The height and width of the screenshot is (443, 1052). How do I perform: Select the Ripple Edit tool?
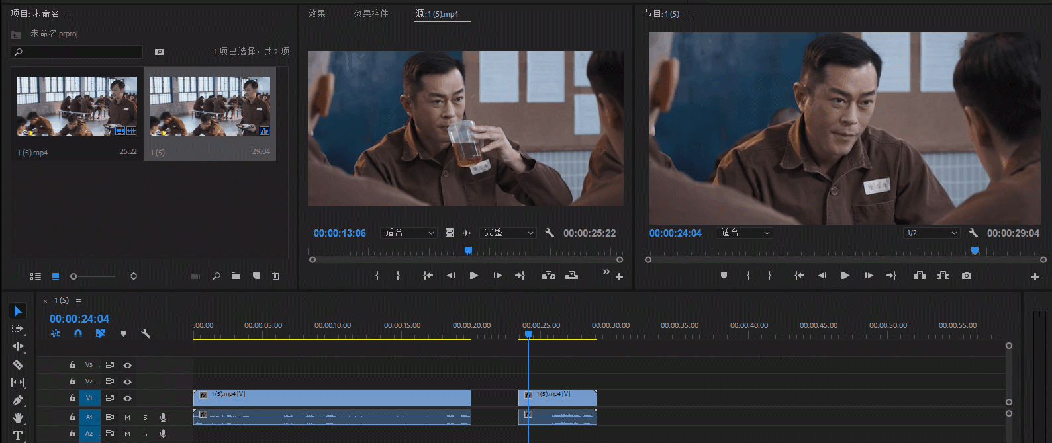(18, 346)
